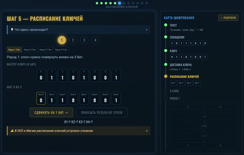Switch to the "Раунд 2: 6 бит" tab
The height and width of the screenshot is (155, 244).
click(30, 50)
